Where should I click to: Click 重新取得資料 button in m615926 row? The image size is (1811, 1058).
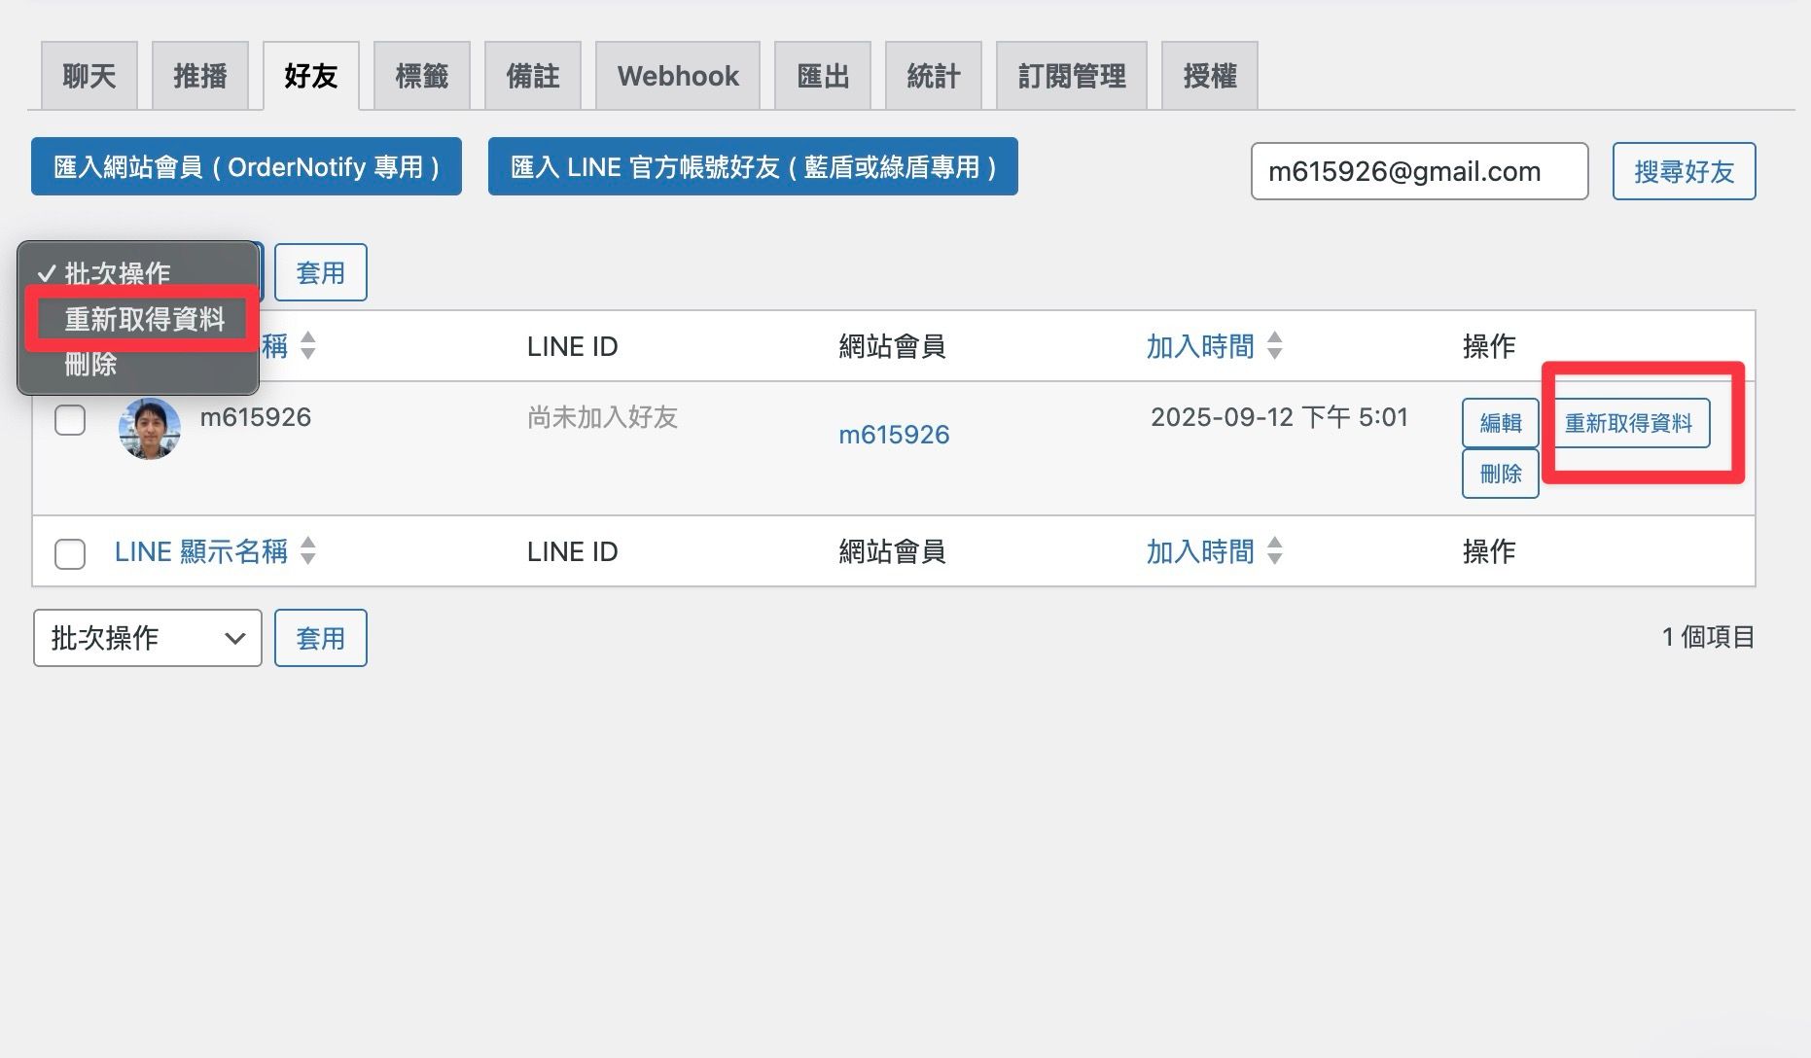click(x=1628, y=423)
